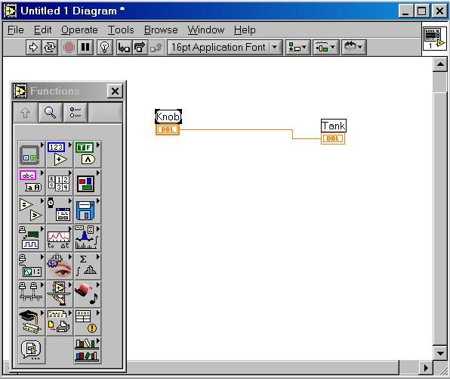Click the palette Options button
Viewport: 450px width, 379px height.
pyautogui.click(x=76, y=113)
